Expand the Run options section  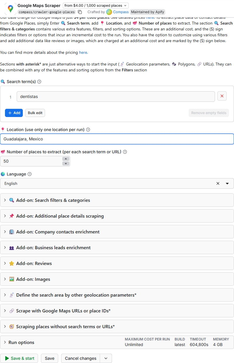(x=117, y=342)
